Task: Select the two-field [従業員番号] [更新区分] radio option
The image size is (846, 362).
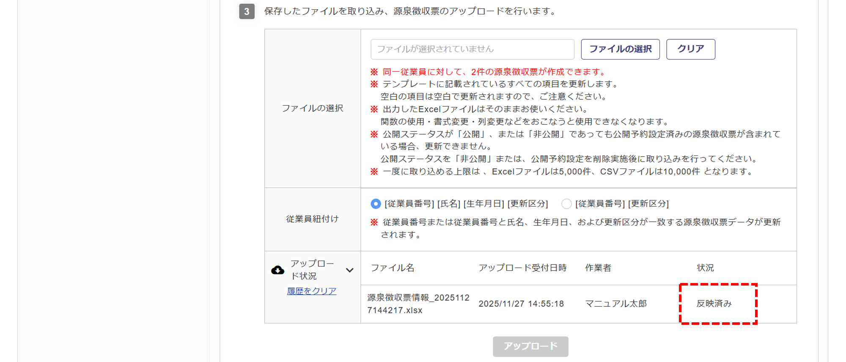Action: coord(566,204)
